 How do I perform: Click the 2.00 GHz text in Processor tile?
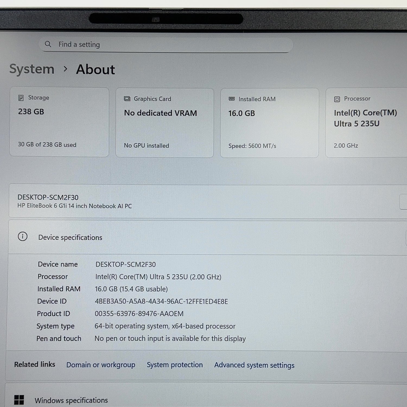click(x=346, y=146)
